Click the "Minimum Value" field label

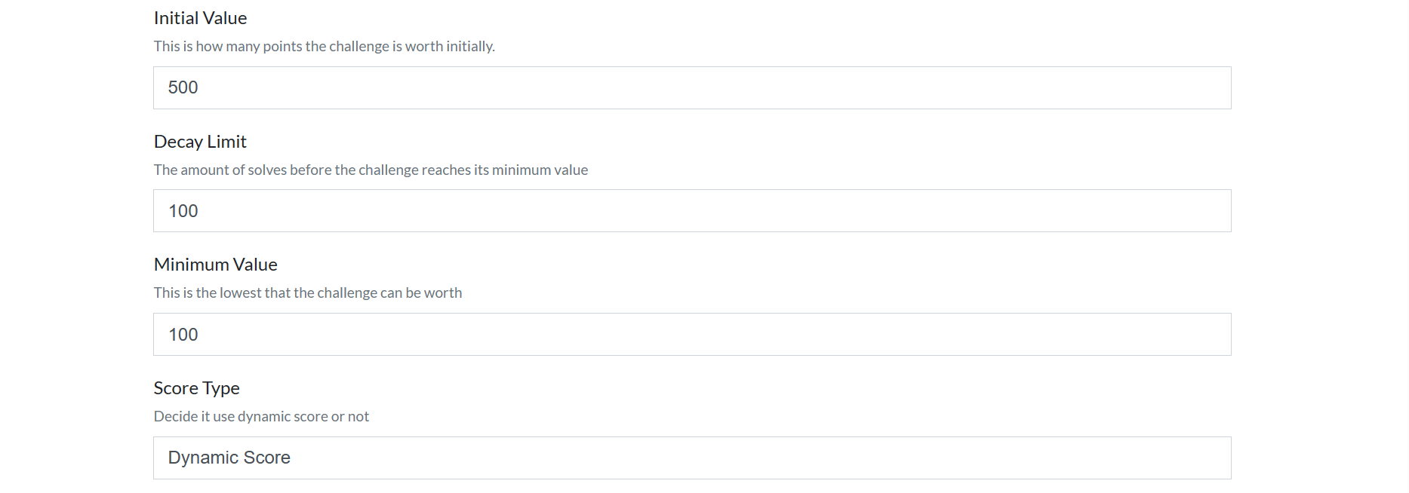pyautogui.click(x=215, y=265)
